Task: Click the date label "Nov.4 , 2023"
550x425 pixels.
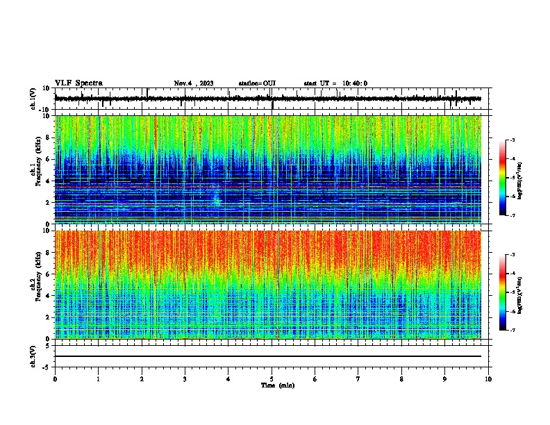Action: point(194,83)
